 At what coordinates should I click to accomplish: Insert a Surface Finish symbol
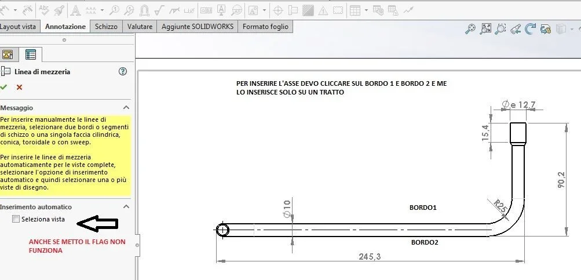(x=159, y=10)
